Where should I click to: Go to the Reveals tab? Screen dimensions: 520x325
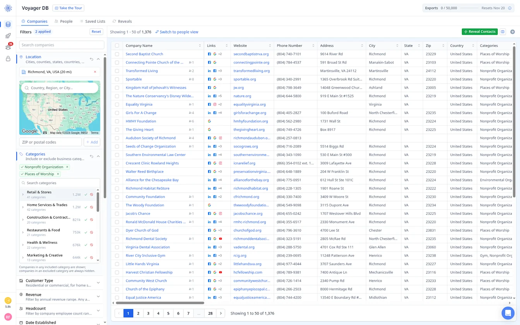pos(122,21)
